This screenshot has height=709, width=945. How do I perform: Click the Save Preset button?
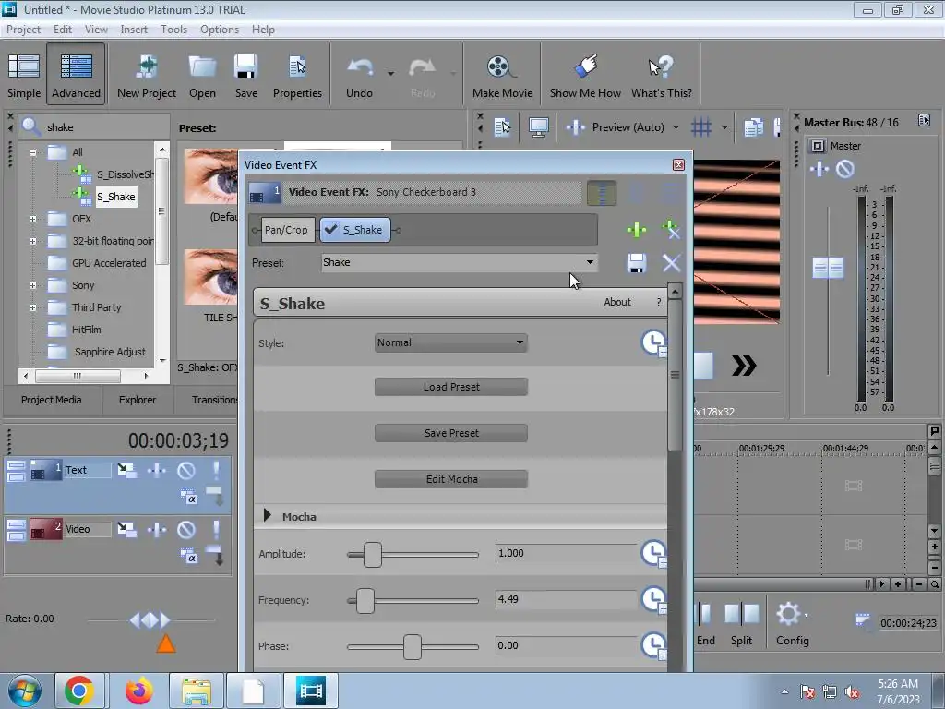pyautogui.click(x=450, y=433)
